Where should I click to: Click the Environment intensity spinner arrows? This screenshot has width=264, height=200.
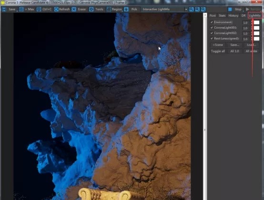click(252, 22)
